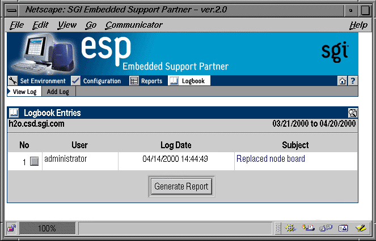Switch to the Reports tab
The height and width of the screenshot is (241, 376).
pyautogui.click(x=151, y=81)
